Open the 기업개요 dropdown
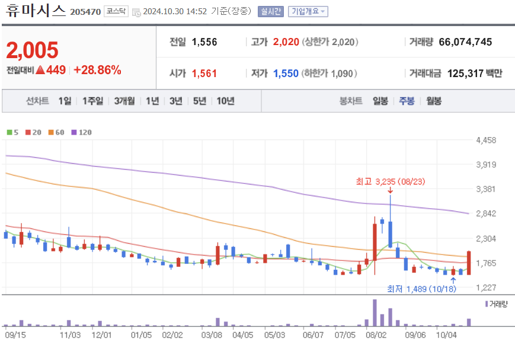The height and width of the screenshot is (344, 515). coord(308,11)
